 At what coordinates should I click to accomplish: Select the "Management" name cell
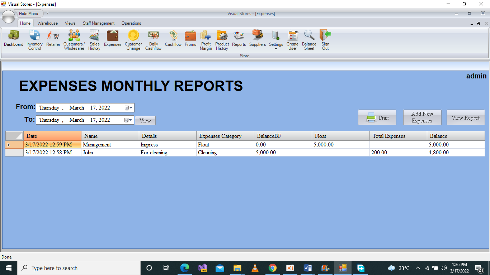pyautogui.click(x=110, y=145)
